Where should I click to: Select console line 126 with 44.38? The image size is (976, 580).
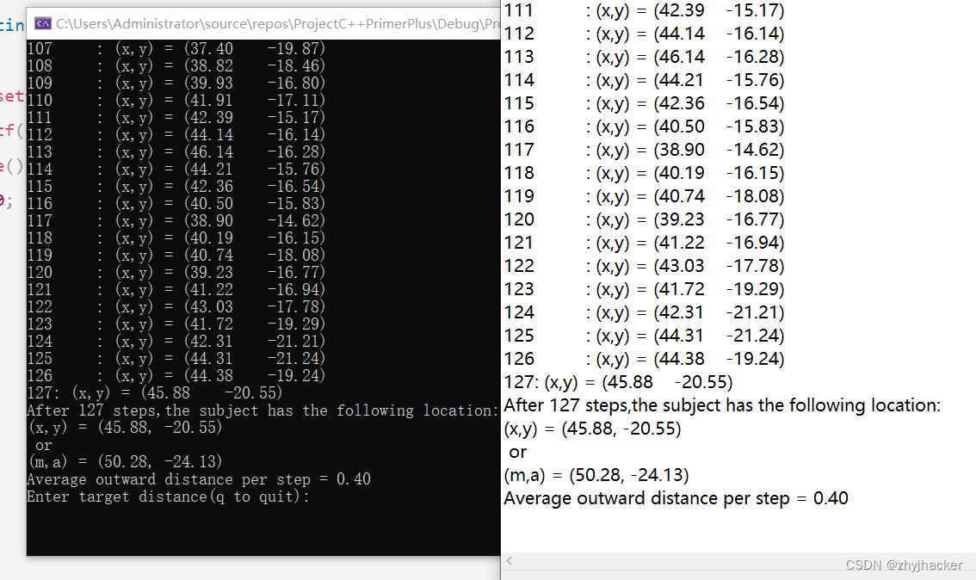point(176,376)
